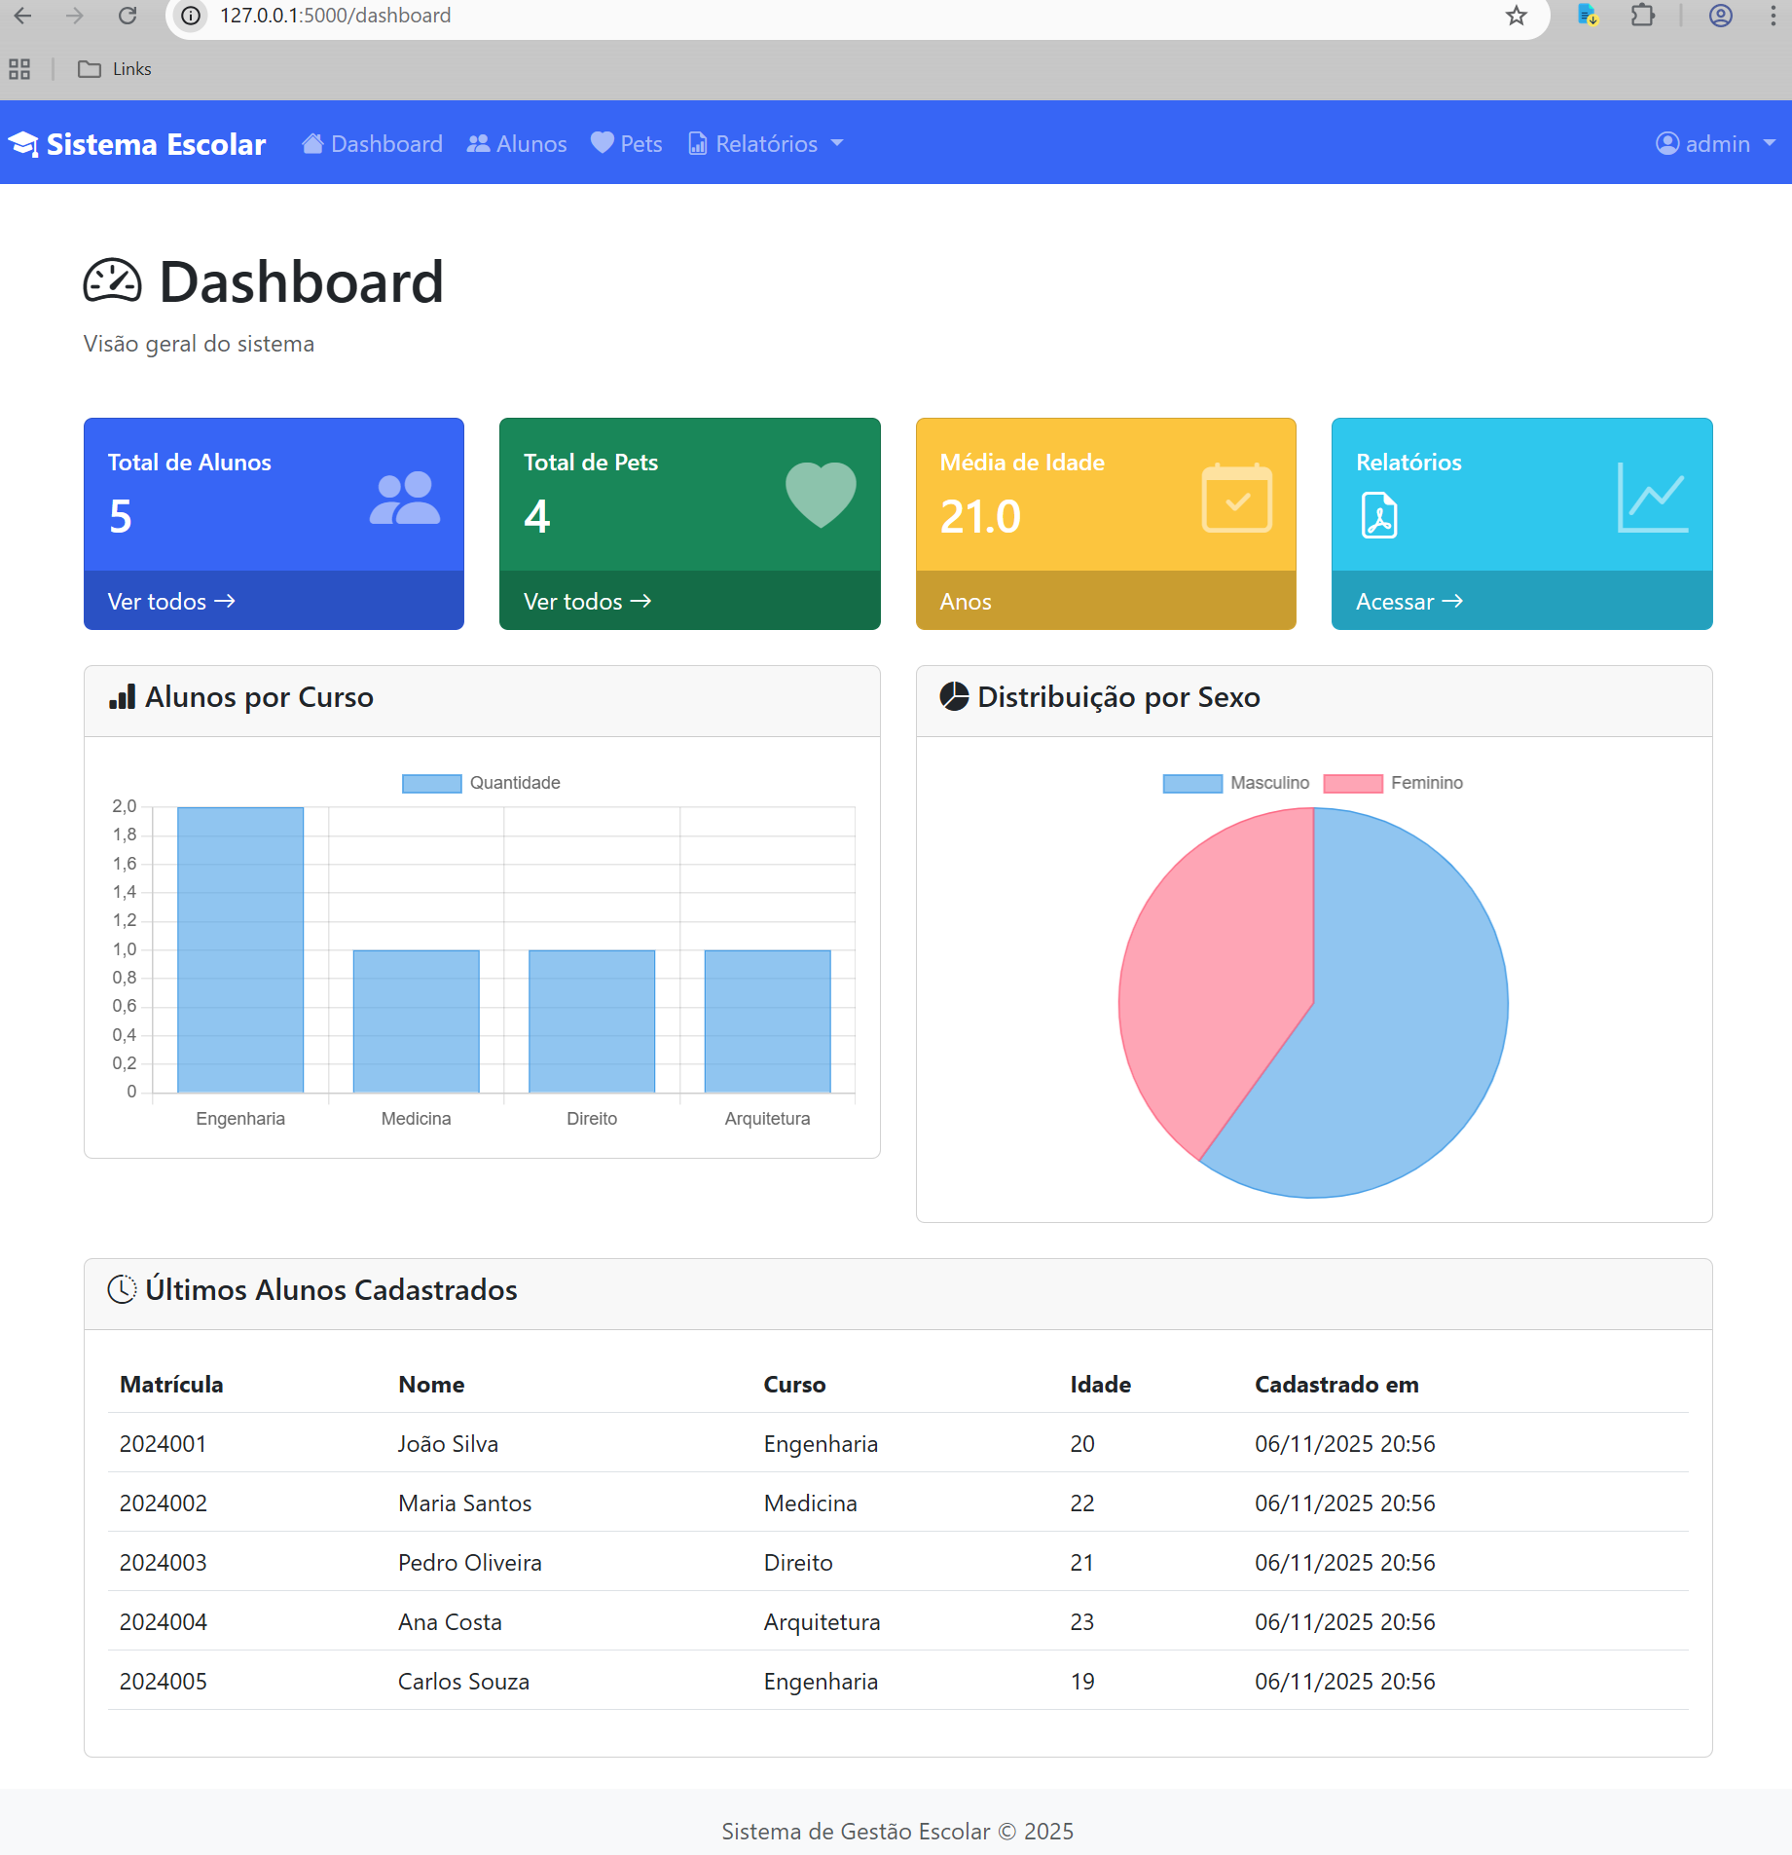Click the PDF file icon in Relatórios card
Screen dimensions: 1792x1855
[1379, 516]
